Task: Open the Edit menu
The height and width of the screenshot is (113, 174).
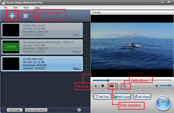Action: (x=15, y=8)
